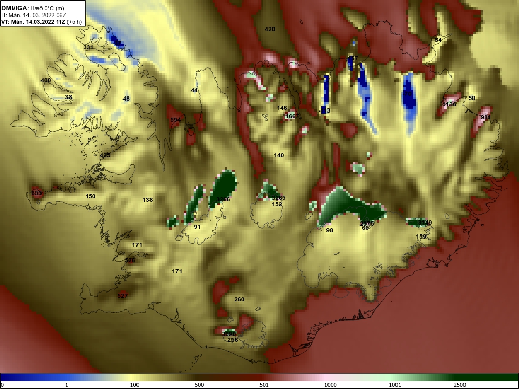519x389 pixels.
Task: Click the legend label 0
Action: point(2,385)
